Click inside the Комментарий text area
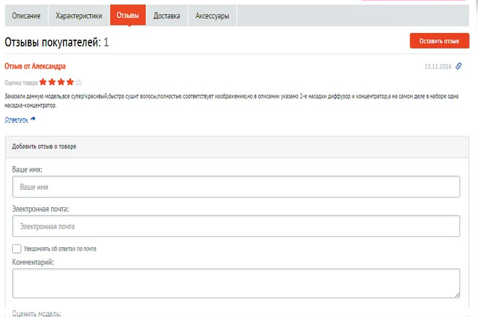 tap(235, 283)
